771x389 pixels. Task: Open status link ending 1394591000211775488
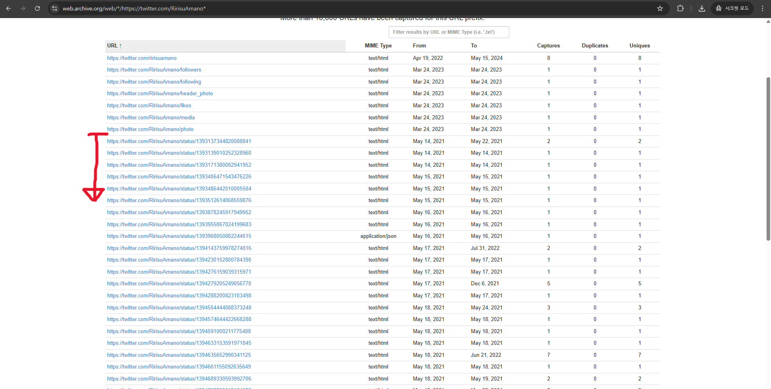point(179,332)
